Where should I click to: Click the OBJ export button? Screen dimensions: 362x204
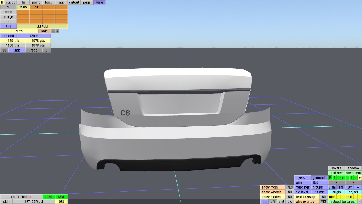point(61,202)
